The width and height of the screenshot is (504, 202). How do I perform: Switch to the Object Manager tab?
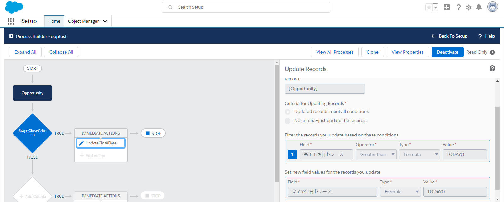83,21
